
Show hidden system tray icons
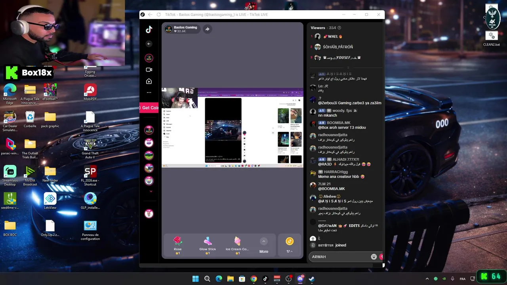pos(427,279)
